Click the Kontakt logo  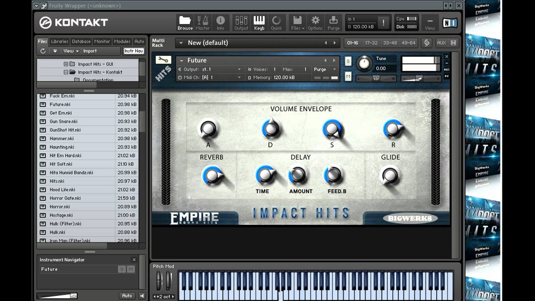(74, 22)
